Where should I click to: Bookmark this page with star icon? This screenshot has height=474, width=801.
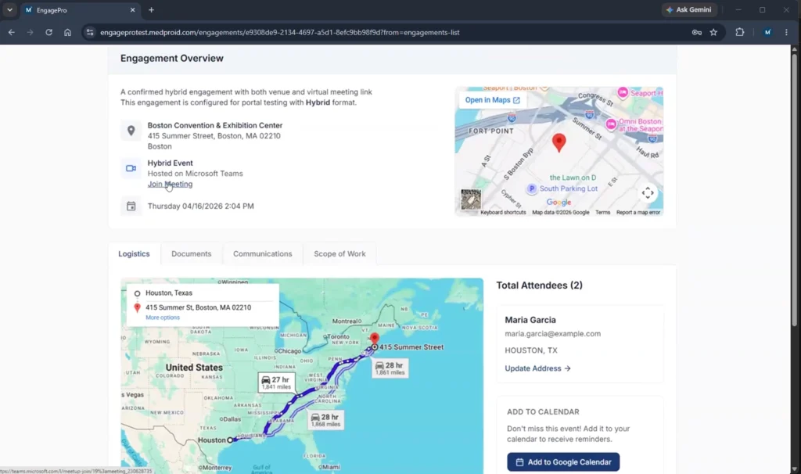click(x=713, y=32)
